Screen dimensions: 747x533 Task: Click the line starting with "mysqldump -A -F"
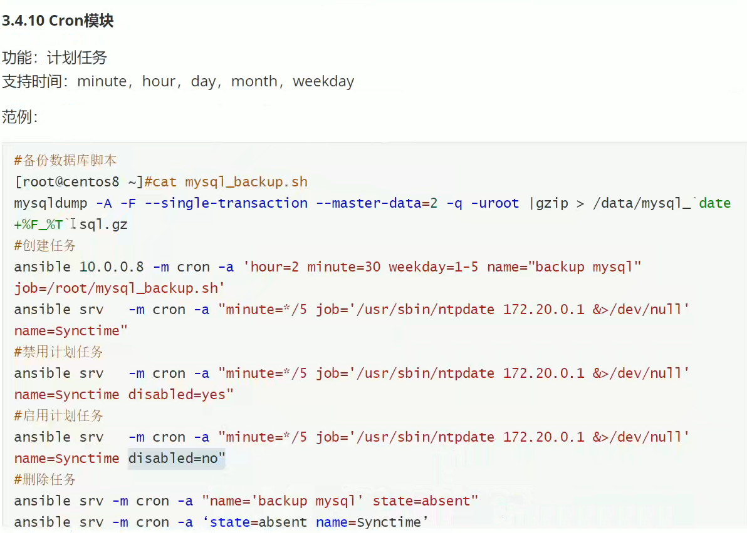372,203
